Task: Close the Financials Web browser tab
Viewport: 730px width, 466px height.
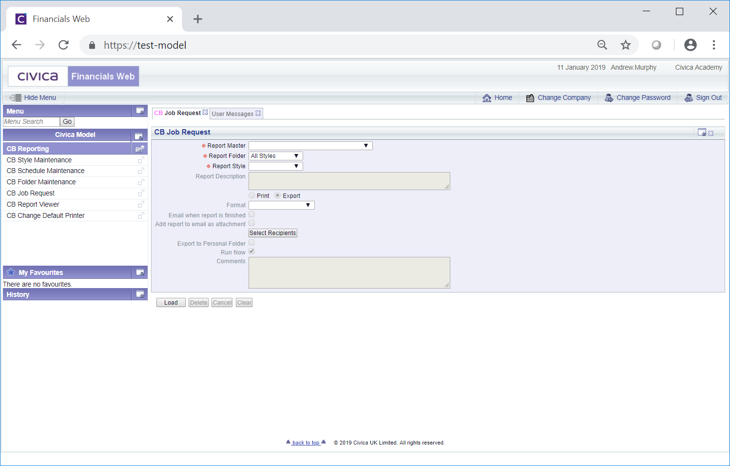Action: [170, 19]
